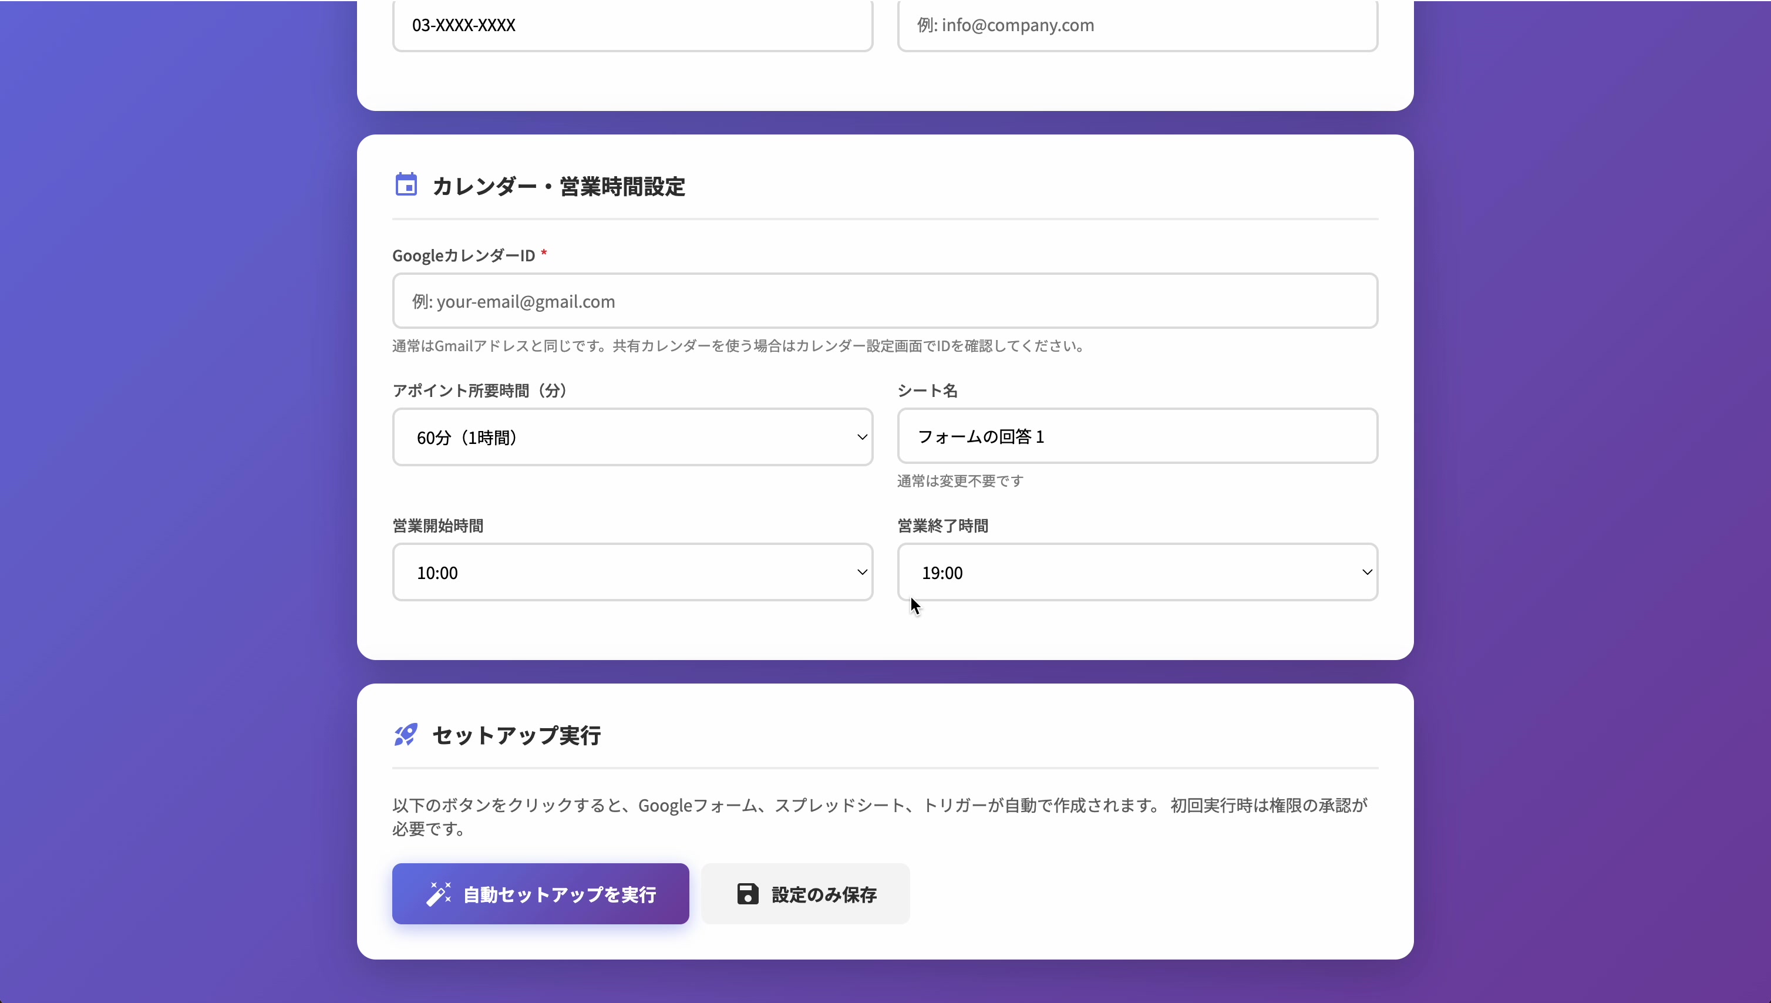
Task: Click the chevron on appointment duration selector
Action: (x=861, y=437)
